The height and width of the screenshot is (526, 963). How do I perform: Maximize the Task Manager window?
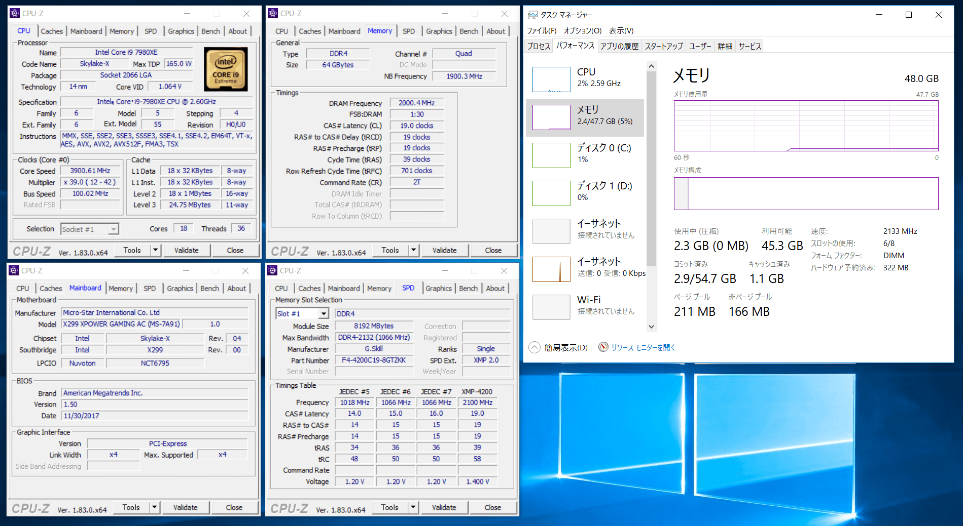(x=909, y=15)
